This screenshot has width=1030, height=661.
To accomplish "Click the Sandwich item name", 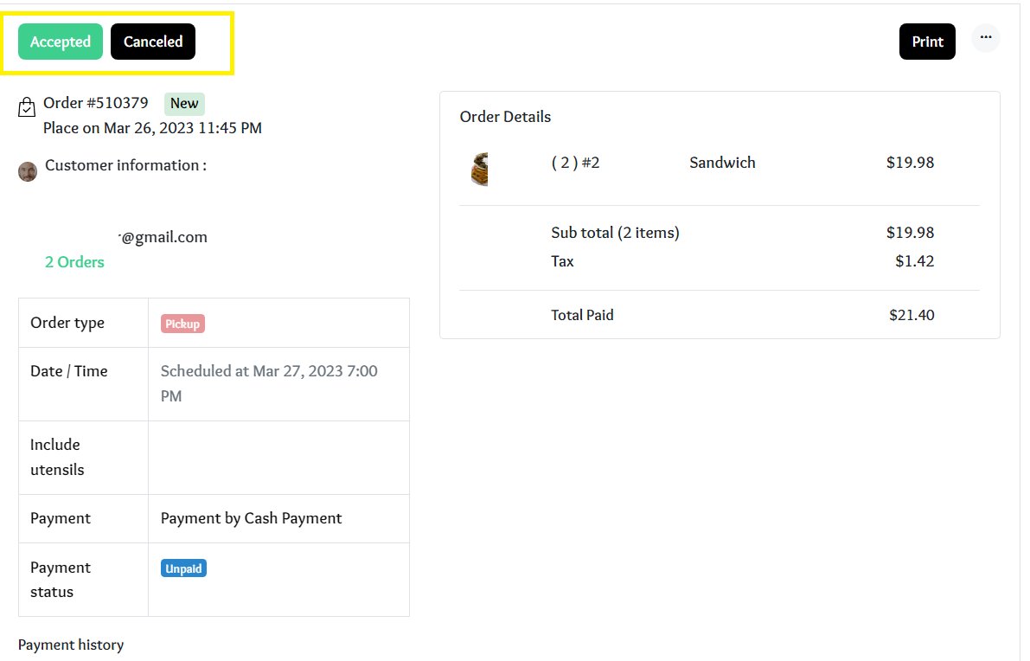I will (x=722, y=163).
